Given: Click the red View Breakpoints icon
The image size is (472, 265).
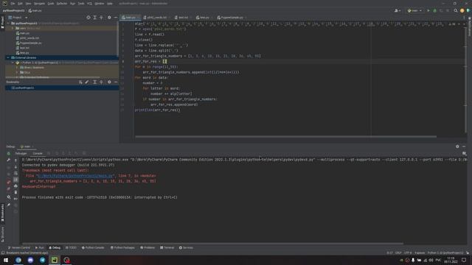Looking at the screenshot, I should click(x=8, y=182).
